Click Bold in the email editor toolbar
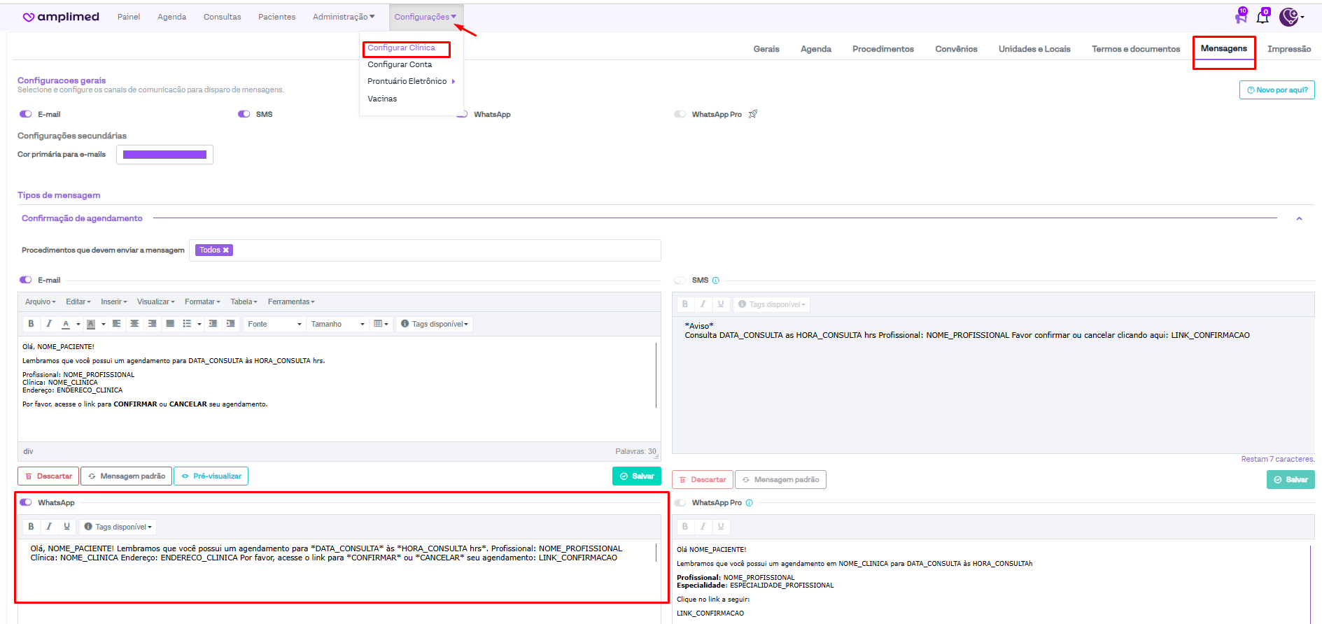1322x624 pixels. (31, 324)
